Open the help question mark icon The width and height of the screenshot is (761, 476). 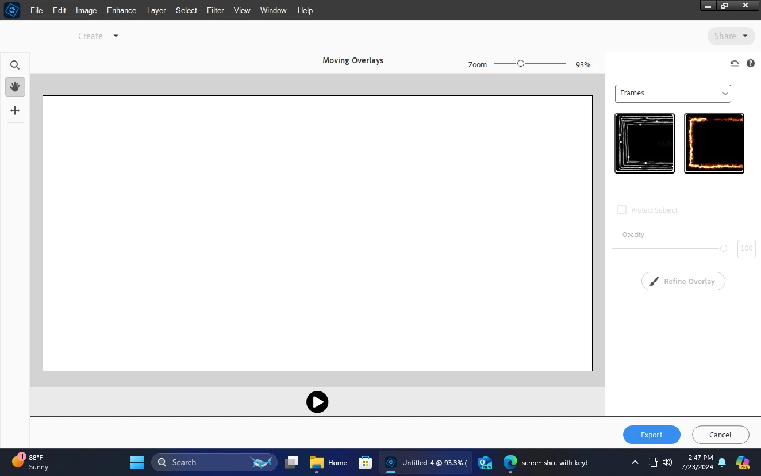pos(751,63)
